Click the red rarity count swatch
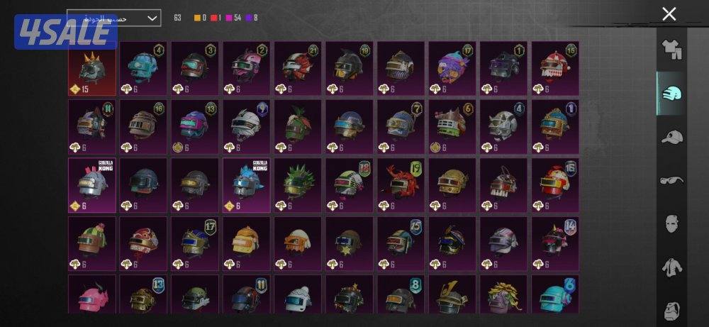709x327 pixels. point(213,18)
